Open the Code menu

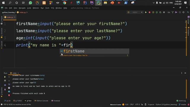[29, 8]
